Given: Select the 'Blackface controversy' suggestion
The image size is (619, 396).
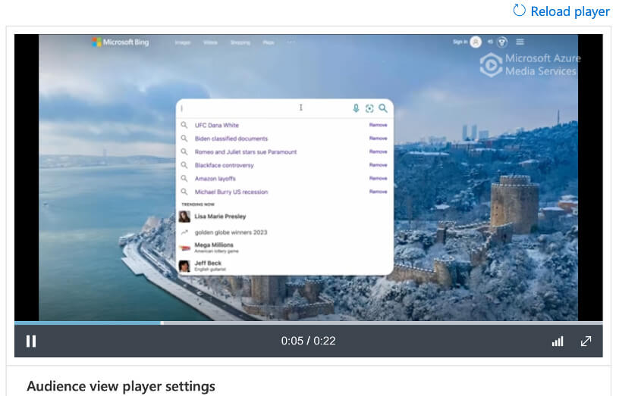Looking at the screenshot, I should point(225,165).
